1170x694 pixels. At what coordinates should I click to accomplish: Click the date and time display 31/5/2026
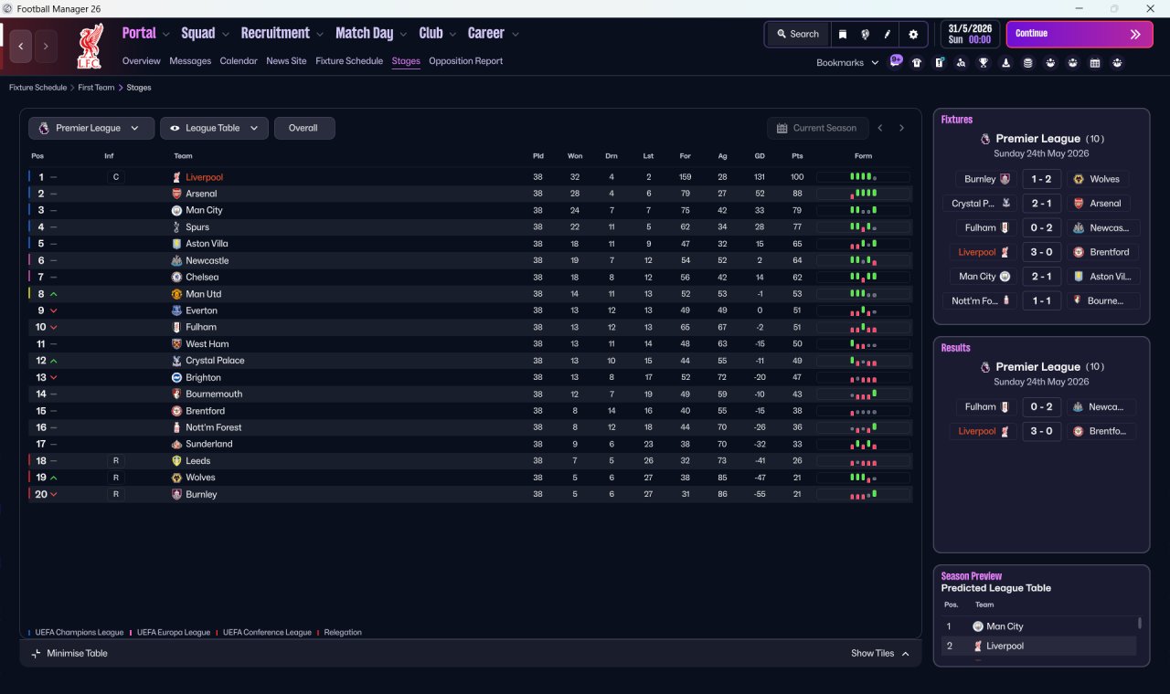click(x=970, y=35)
